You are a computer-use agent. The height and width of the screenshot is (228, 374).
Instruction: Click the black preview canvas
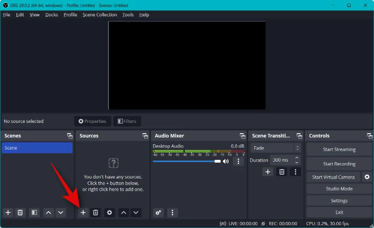pyautogui.click(x=187, y=65)
